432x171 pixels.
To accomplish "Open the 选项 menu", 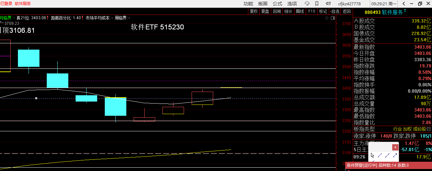I will point(292,4).
